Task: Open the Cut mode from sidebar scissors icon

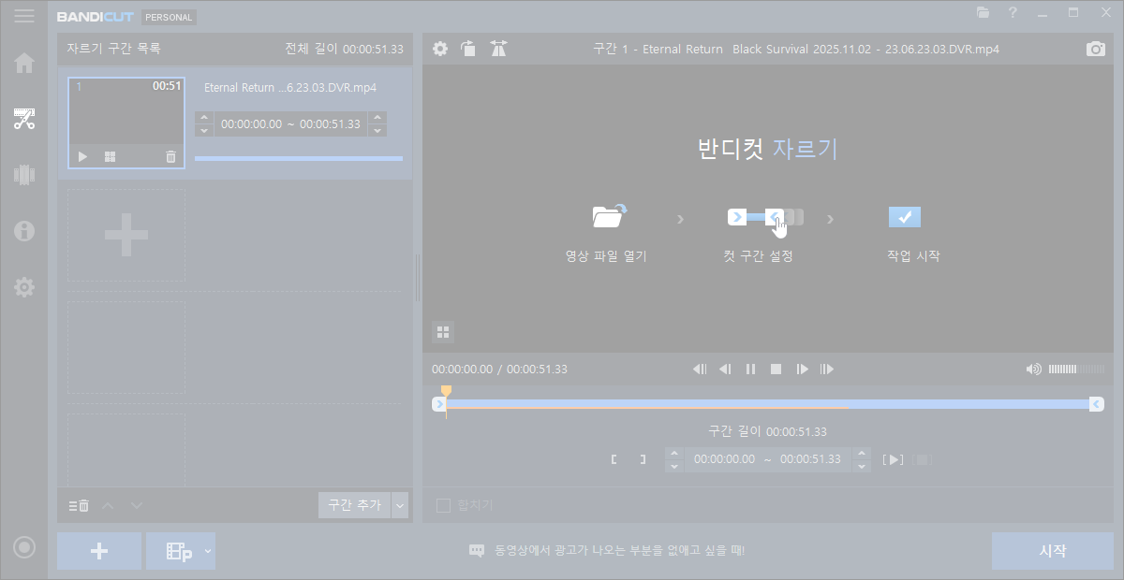Action: (24, 119)
